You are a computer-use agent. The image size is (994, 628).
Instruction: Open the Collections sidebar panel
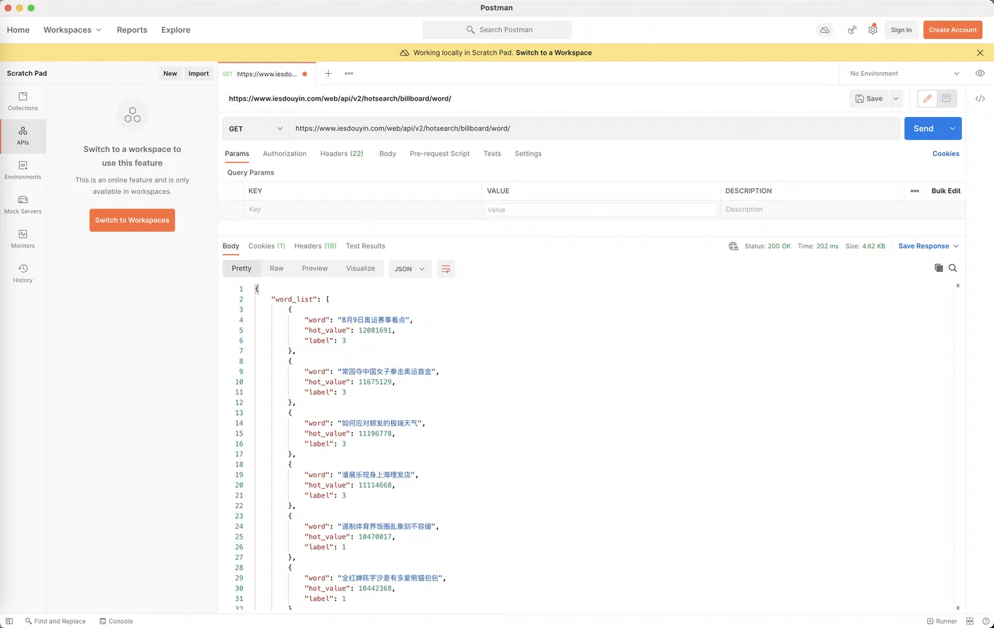click(23, 101)
